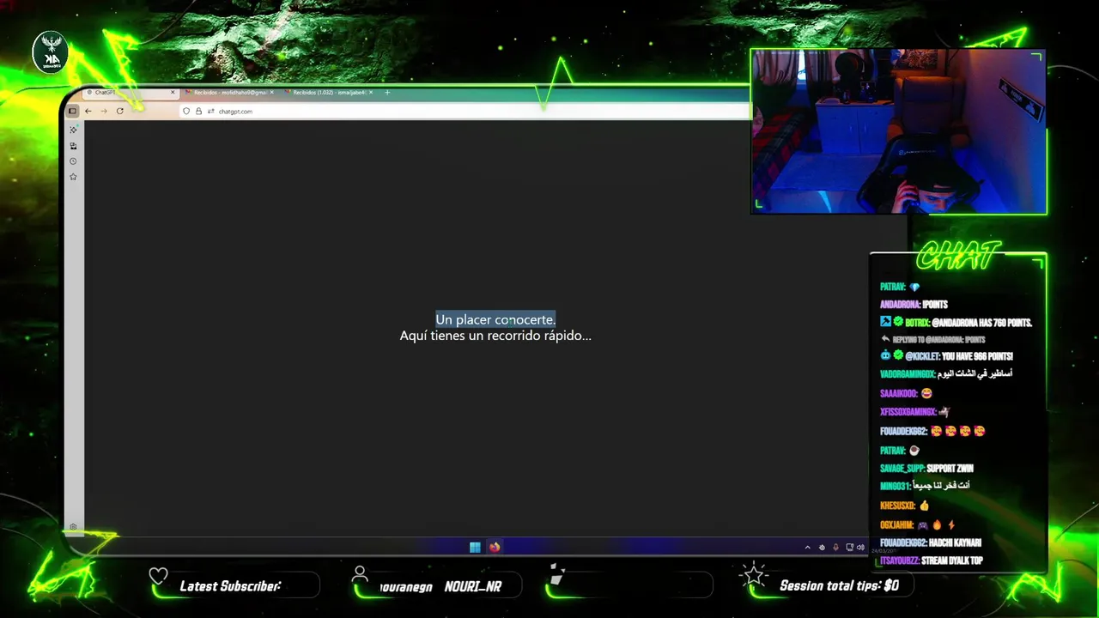The image size is (1099, 618).
Task: Click chat message 'HADCHI KAYNARI'
Action: click(955, 542)
